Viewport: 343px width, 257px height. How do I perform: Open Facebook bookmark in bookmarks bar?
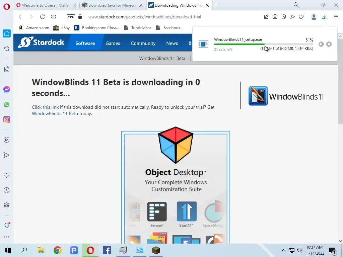(168, 28)
